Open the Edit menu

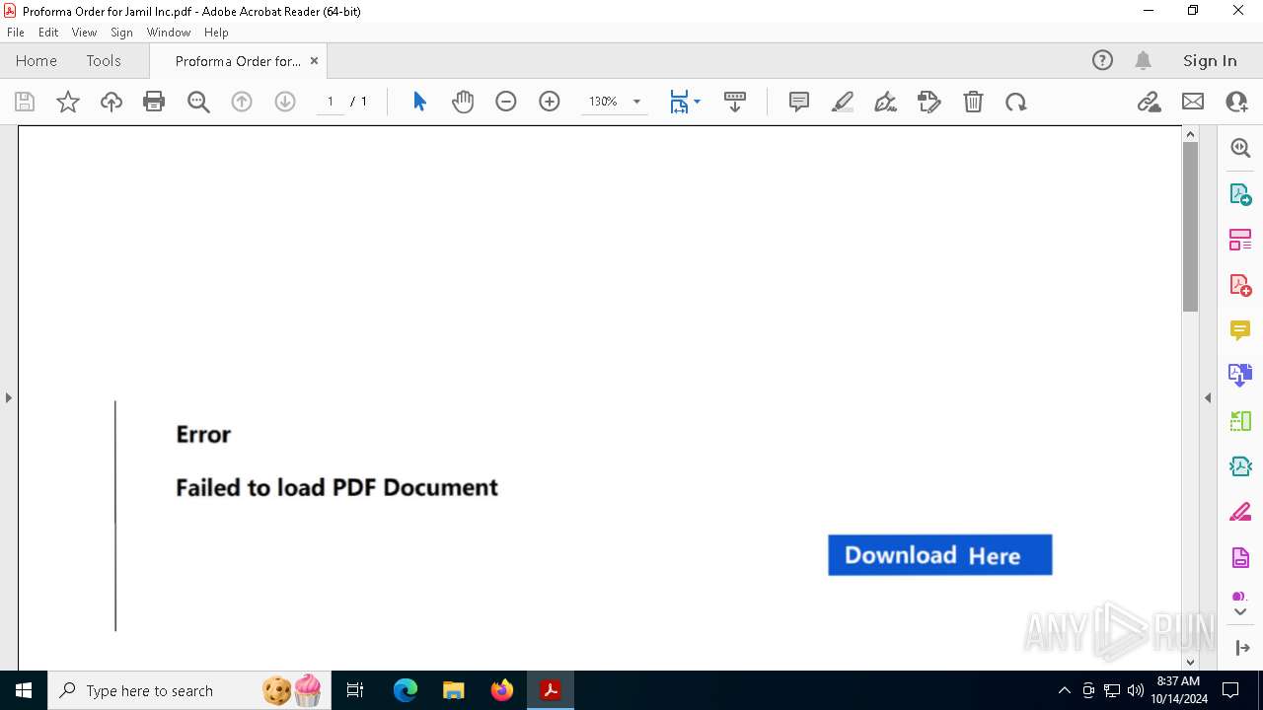point(48,33)
